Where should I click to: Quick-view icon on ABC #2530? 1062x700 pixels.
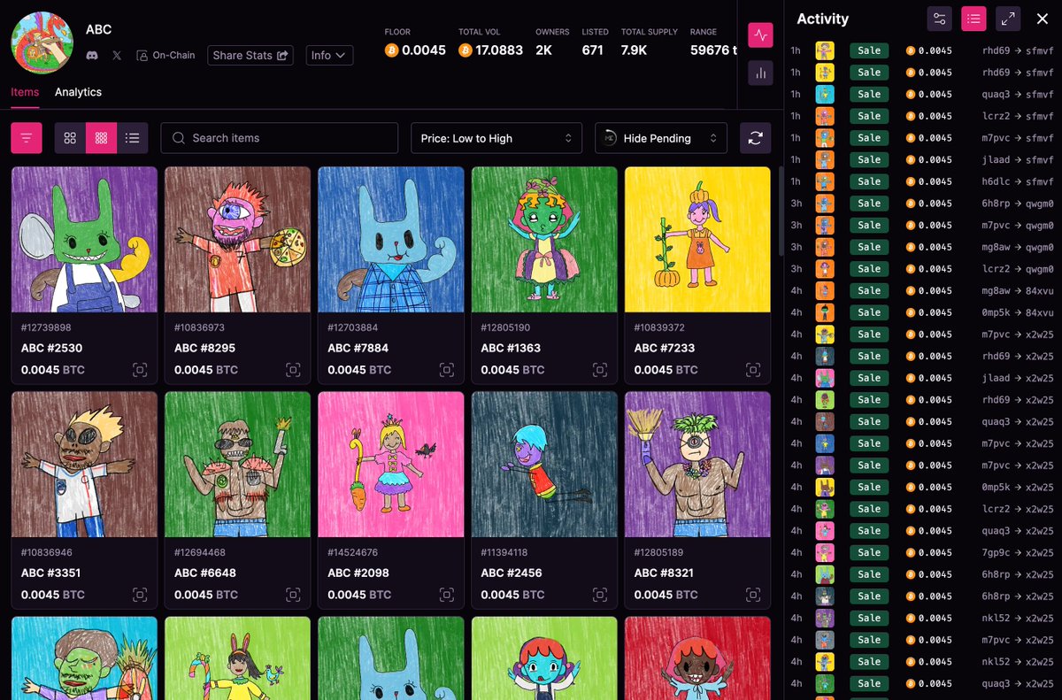tap(140, 370)
